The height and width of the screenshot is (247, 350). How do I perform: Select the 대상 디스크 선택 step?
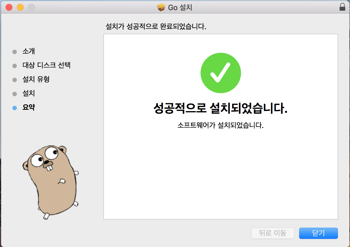pyautogui.click(x=46, y=65)
